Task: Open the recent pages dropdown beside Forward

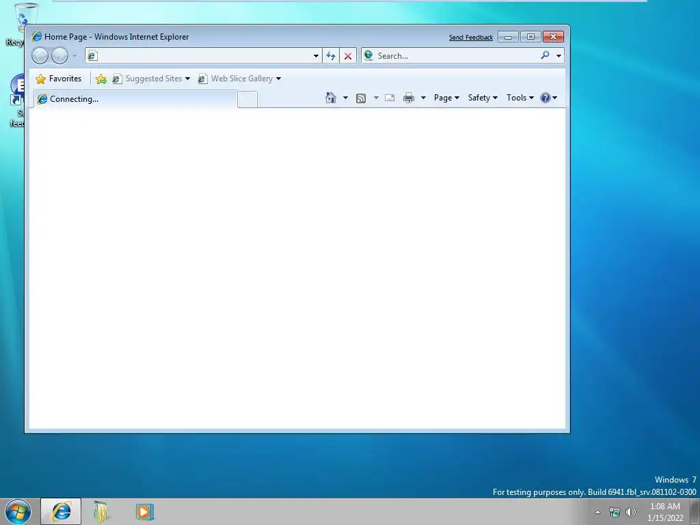Action: [x=75, y=56]
